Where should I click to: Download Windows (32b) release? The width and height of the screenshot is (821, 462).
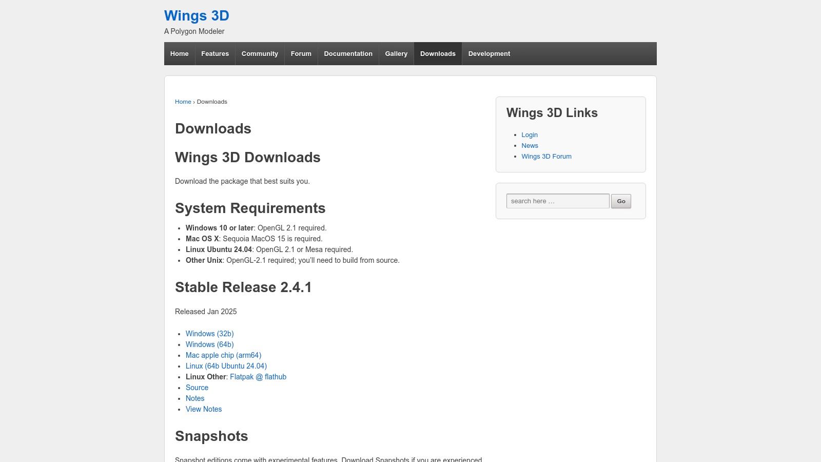point(209,334)
